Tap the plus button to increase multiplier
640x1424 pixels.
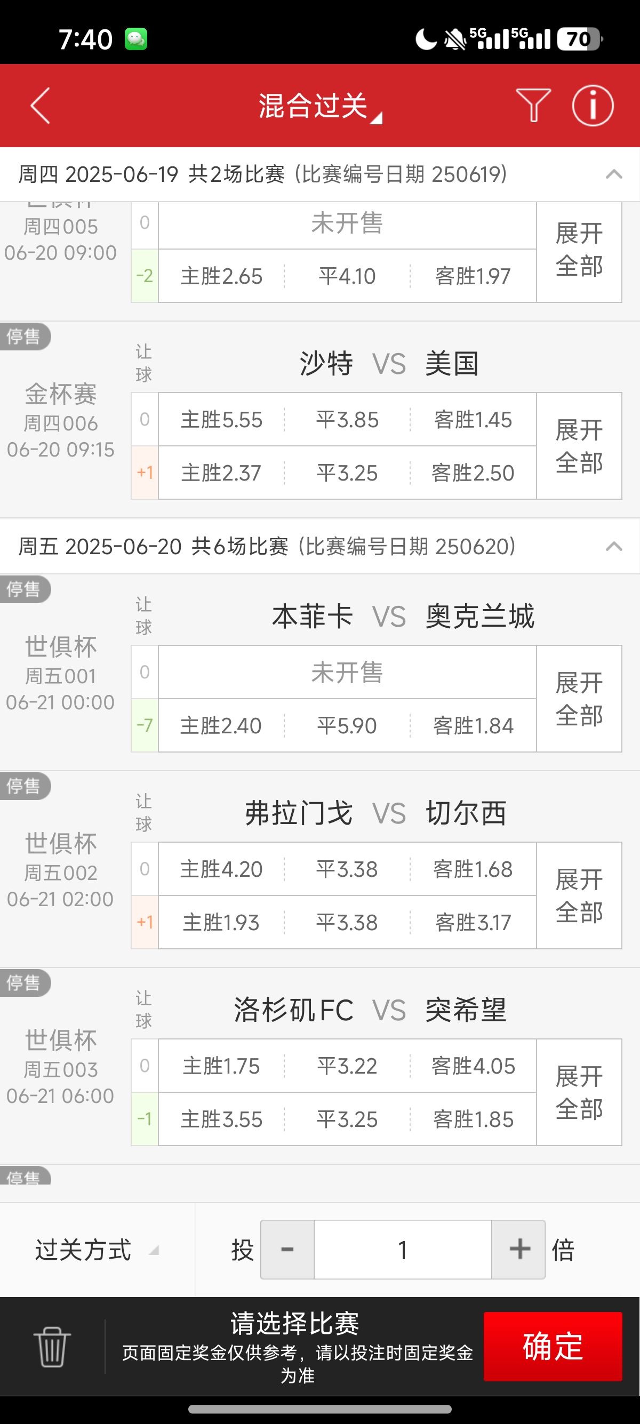(x=519, y=1249)
